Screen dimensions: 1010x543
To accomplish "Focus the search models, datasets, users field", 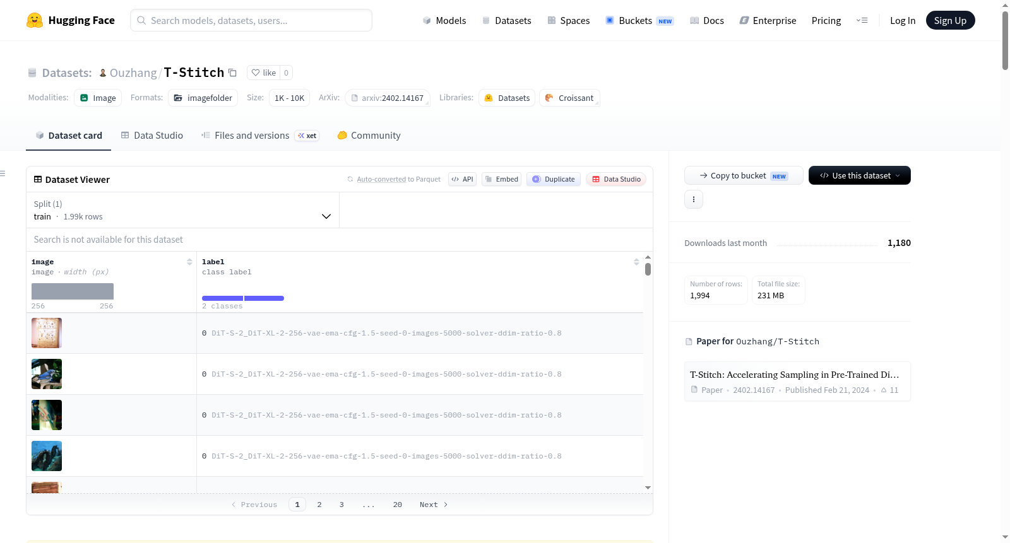I will click(251, 20).
